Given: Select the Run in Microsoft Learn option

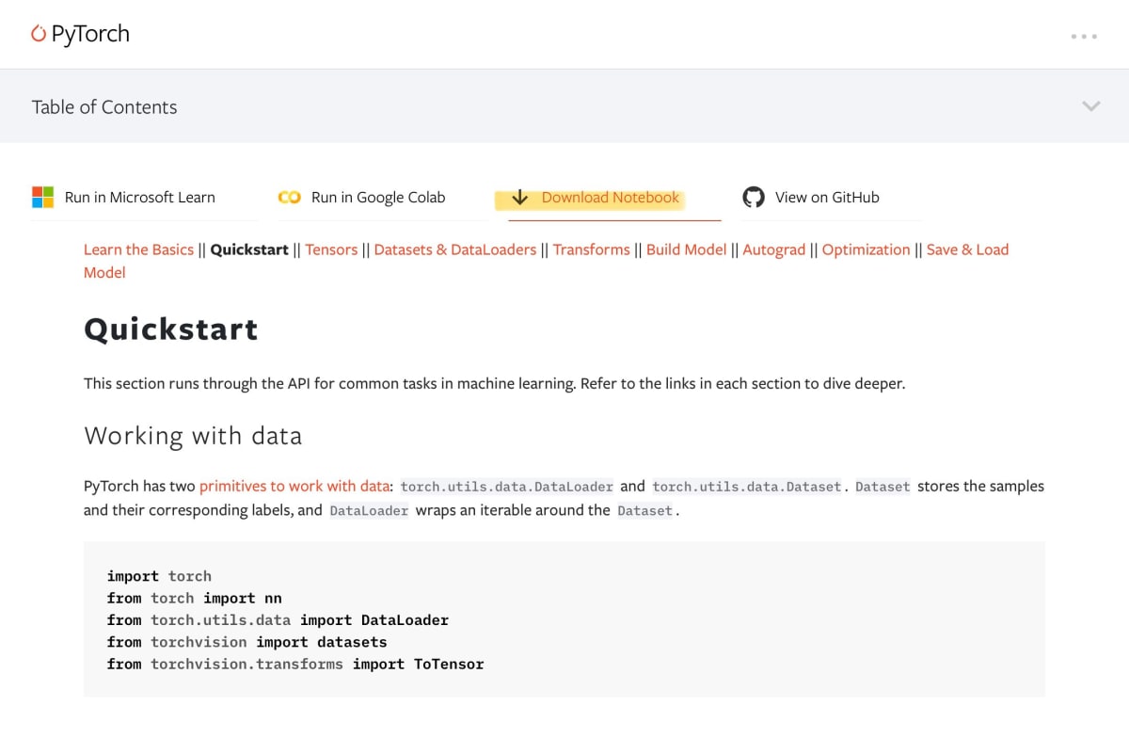Looking at the screenshot, I should point(139,197).
